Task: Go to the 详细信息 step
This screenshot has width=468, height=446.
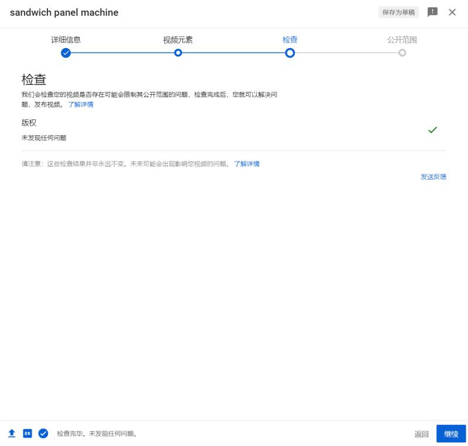Action: 66,40
